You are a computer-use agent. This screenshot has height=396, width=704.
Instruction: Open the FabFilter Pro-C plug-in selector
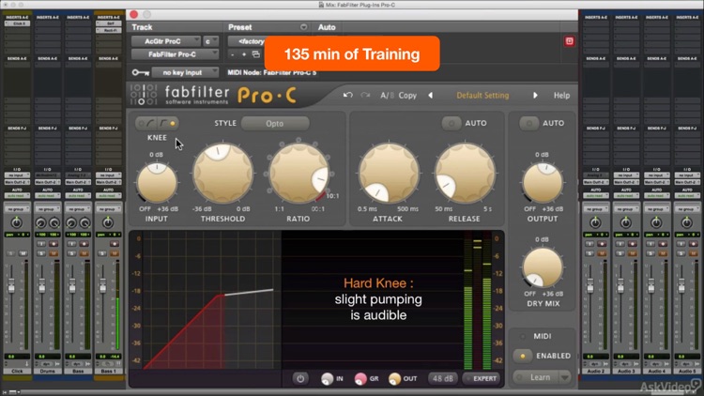175,54
